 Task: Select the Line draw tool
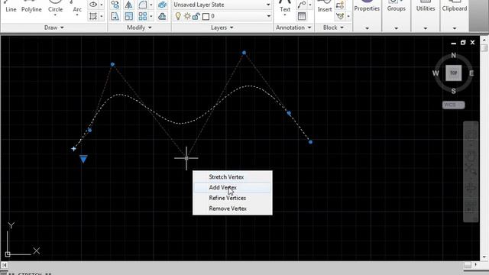point(11,7)
